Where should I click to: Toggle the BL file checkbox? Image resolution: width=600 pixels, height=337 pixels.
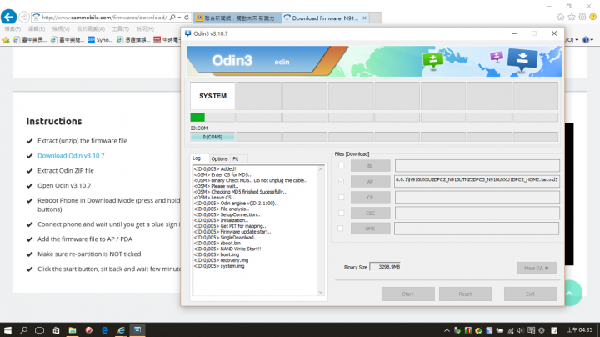(x=342, y=166)
